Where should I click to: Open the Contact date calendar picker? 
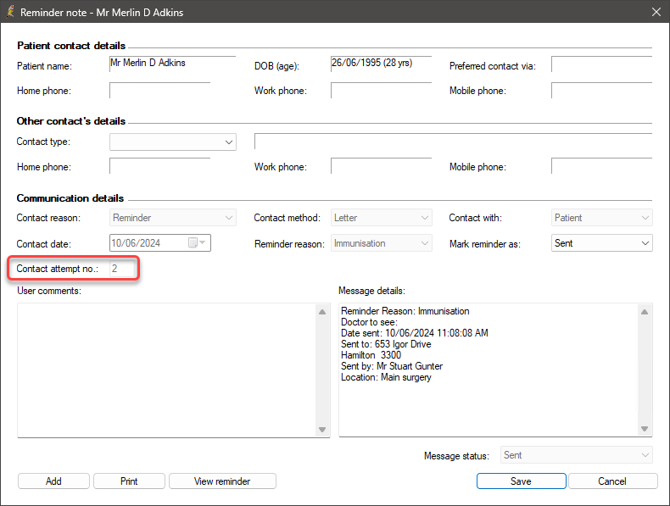[197, 243]
